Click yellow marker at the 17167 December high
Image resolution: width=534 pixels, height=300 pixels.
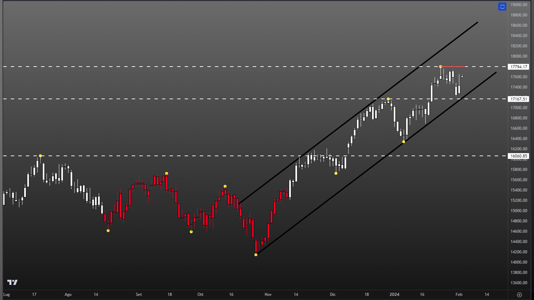tap(388, 99)
